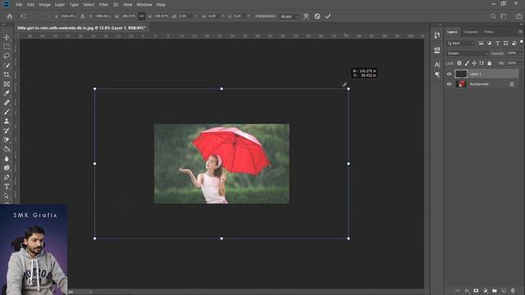Create a new layer group

tap(494, 291)
